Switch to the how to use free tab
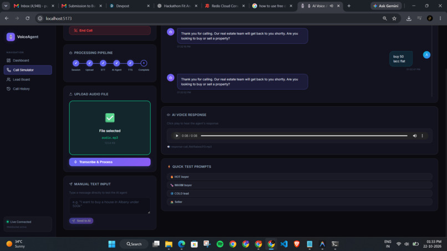This screenshot has width=447, height=251. [273, 6]
